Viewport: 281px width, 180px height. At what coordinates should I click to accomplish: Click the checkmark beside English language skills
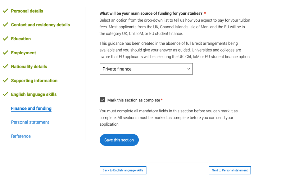tap(5, 94)
